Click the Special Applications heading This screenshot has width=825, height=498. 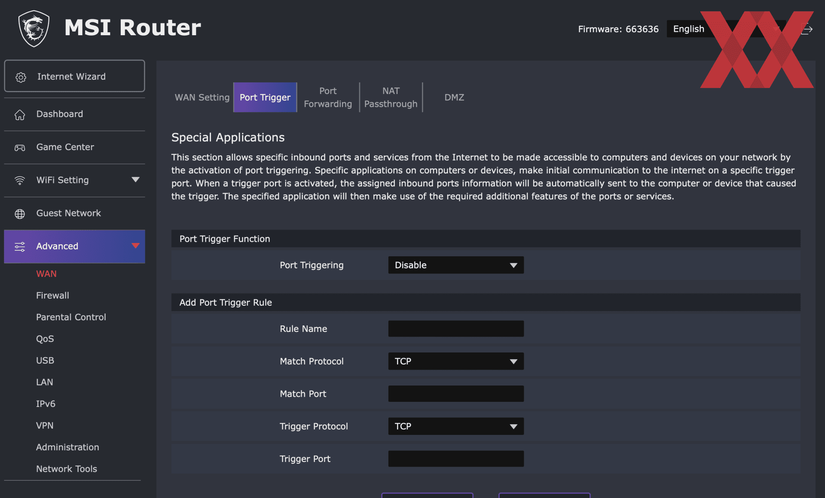coord(228,137)
